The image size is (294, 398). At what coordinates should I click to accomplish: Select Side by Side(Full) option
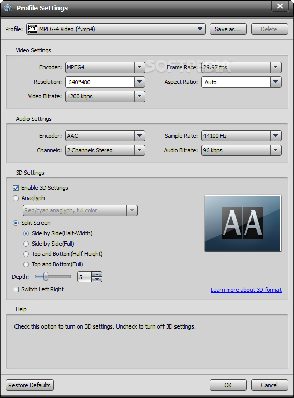(26, 244)
